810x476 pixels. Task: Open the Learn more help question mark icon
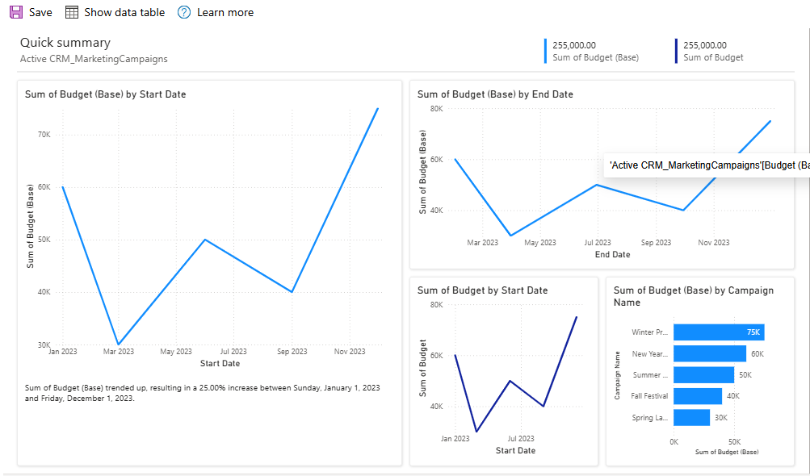[183, 11]
